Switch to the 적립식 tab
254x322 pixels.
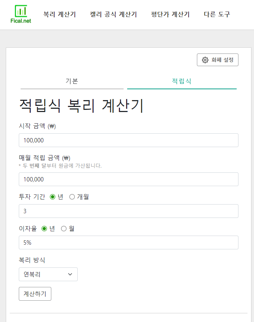[182, 81]
